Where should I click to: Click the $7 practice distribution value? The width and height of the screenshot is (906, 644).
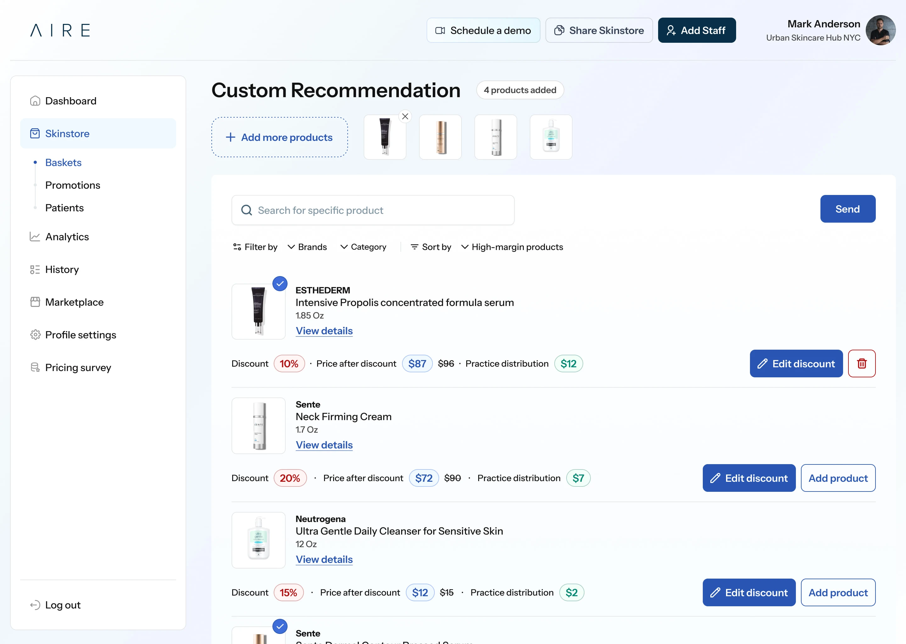click(x=578, y=478)
